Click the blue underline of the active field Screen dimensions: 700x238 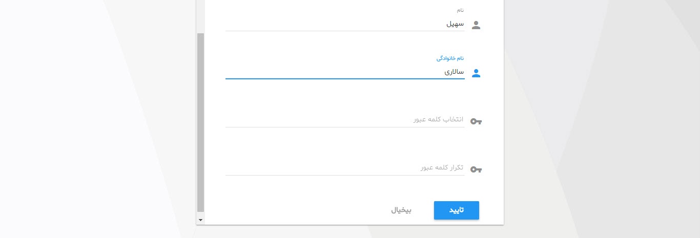tap(345, 79)
